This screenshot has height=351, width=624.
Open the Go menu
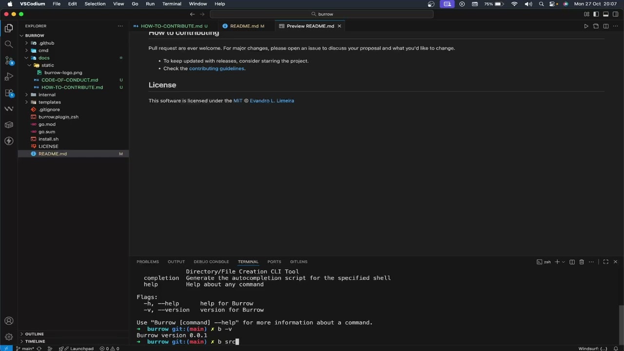[135, 4]
